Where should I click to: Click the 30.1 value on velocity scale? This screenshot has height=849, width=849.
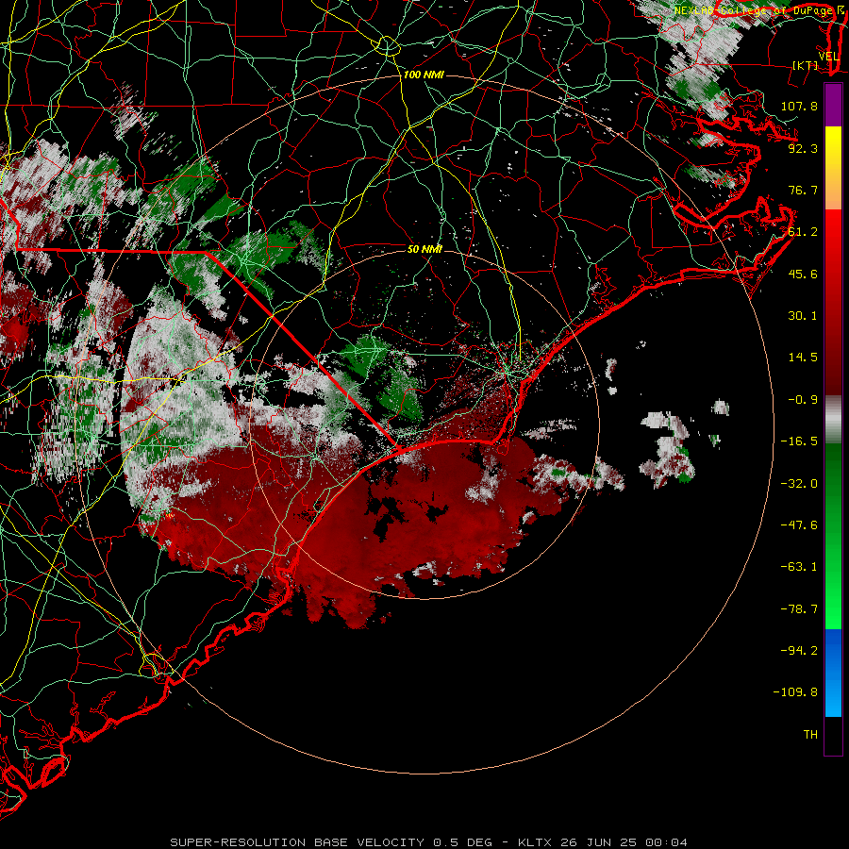point(803,316)
